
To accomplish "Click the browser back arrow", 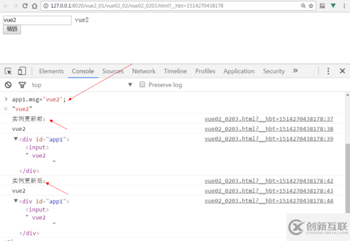I will pyautogui.click(x=6, y=6).
